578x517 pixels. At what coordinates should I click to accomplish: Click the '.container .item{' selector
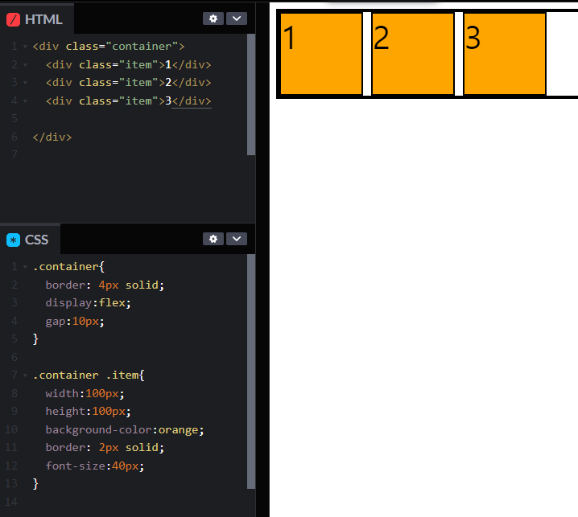tap(89, 375)
